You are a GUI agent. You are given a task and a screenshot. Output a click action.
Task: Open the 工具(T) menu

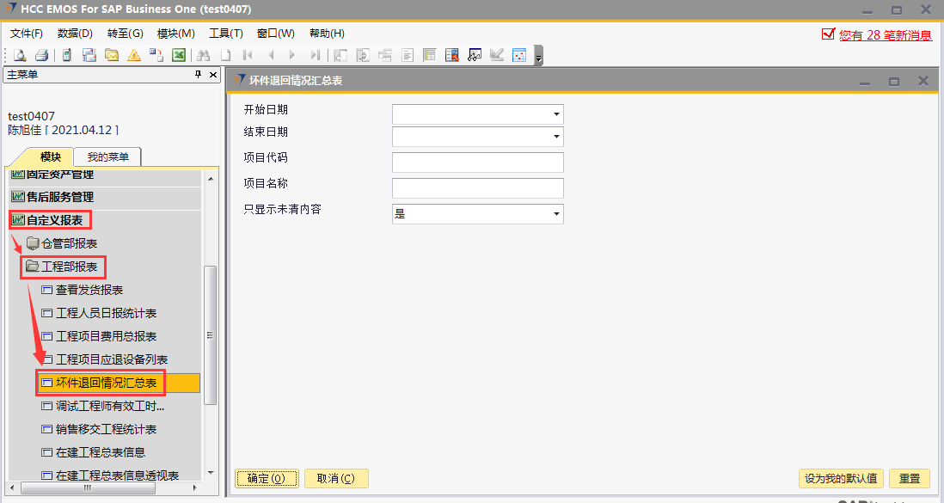[225, 34]
